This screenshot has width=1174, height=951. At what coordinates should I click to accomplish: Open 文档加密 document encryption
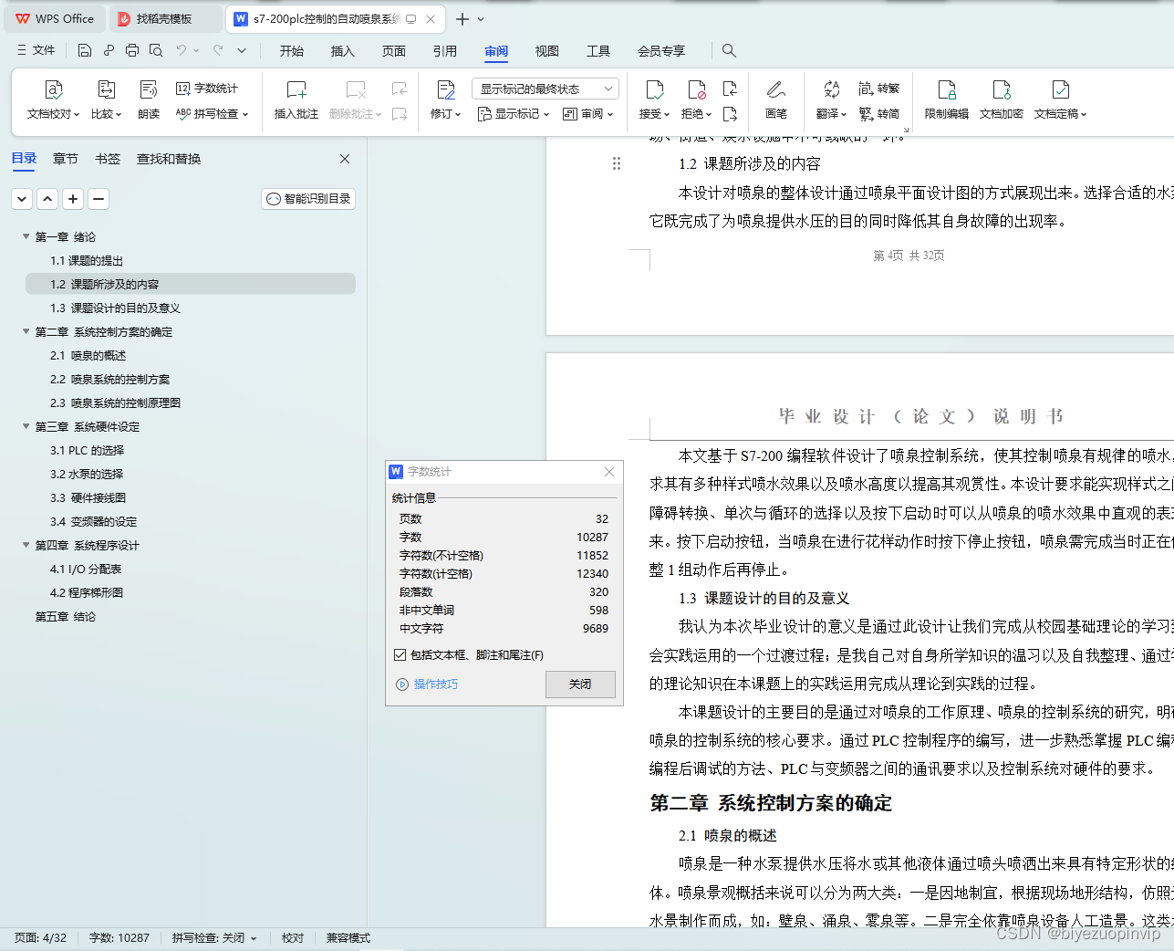click(1002, 100)
